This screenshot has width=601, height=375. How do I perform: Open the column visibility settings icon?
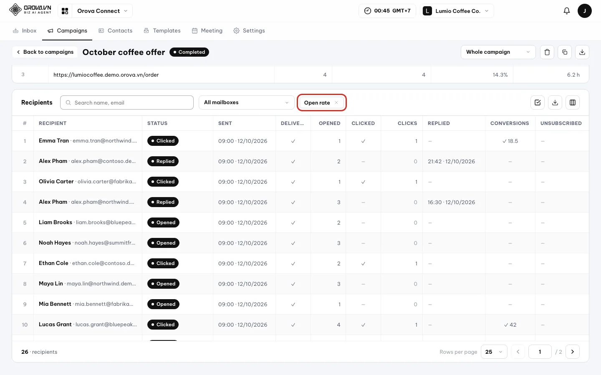[573, 102]
